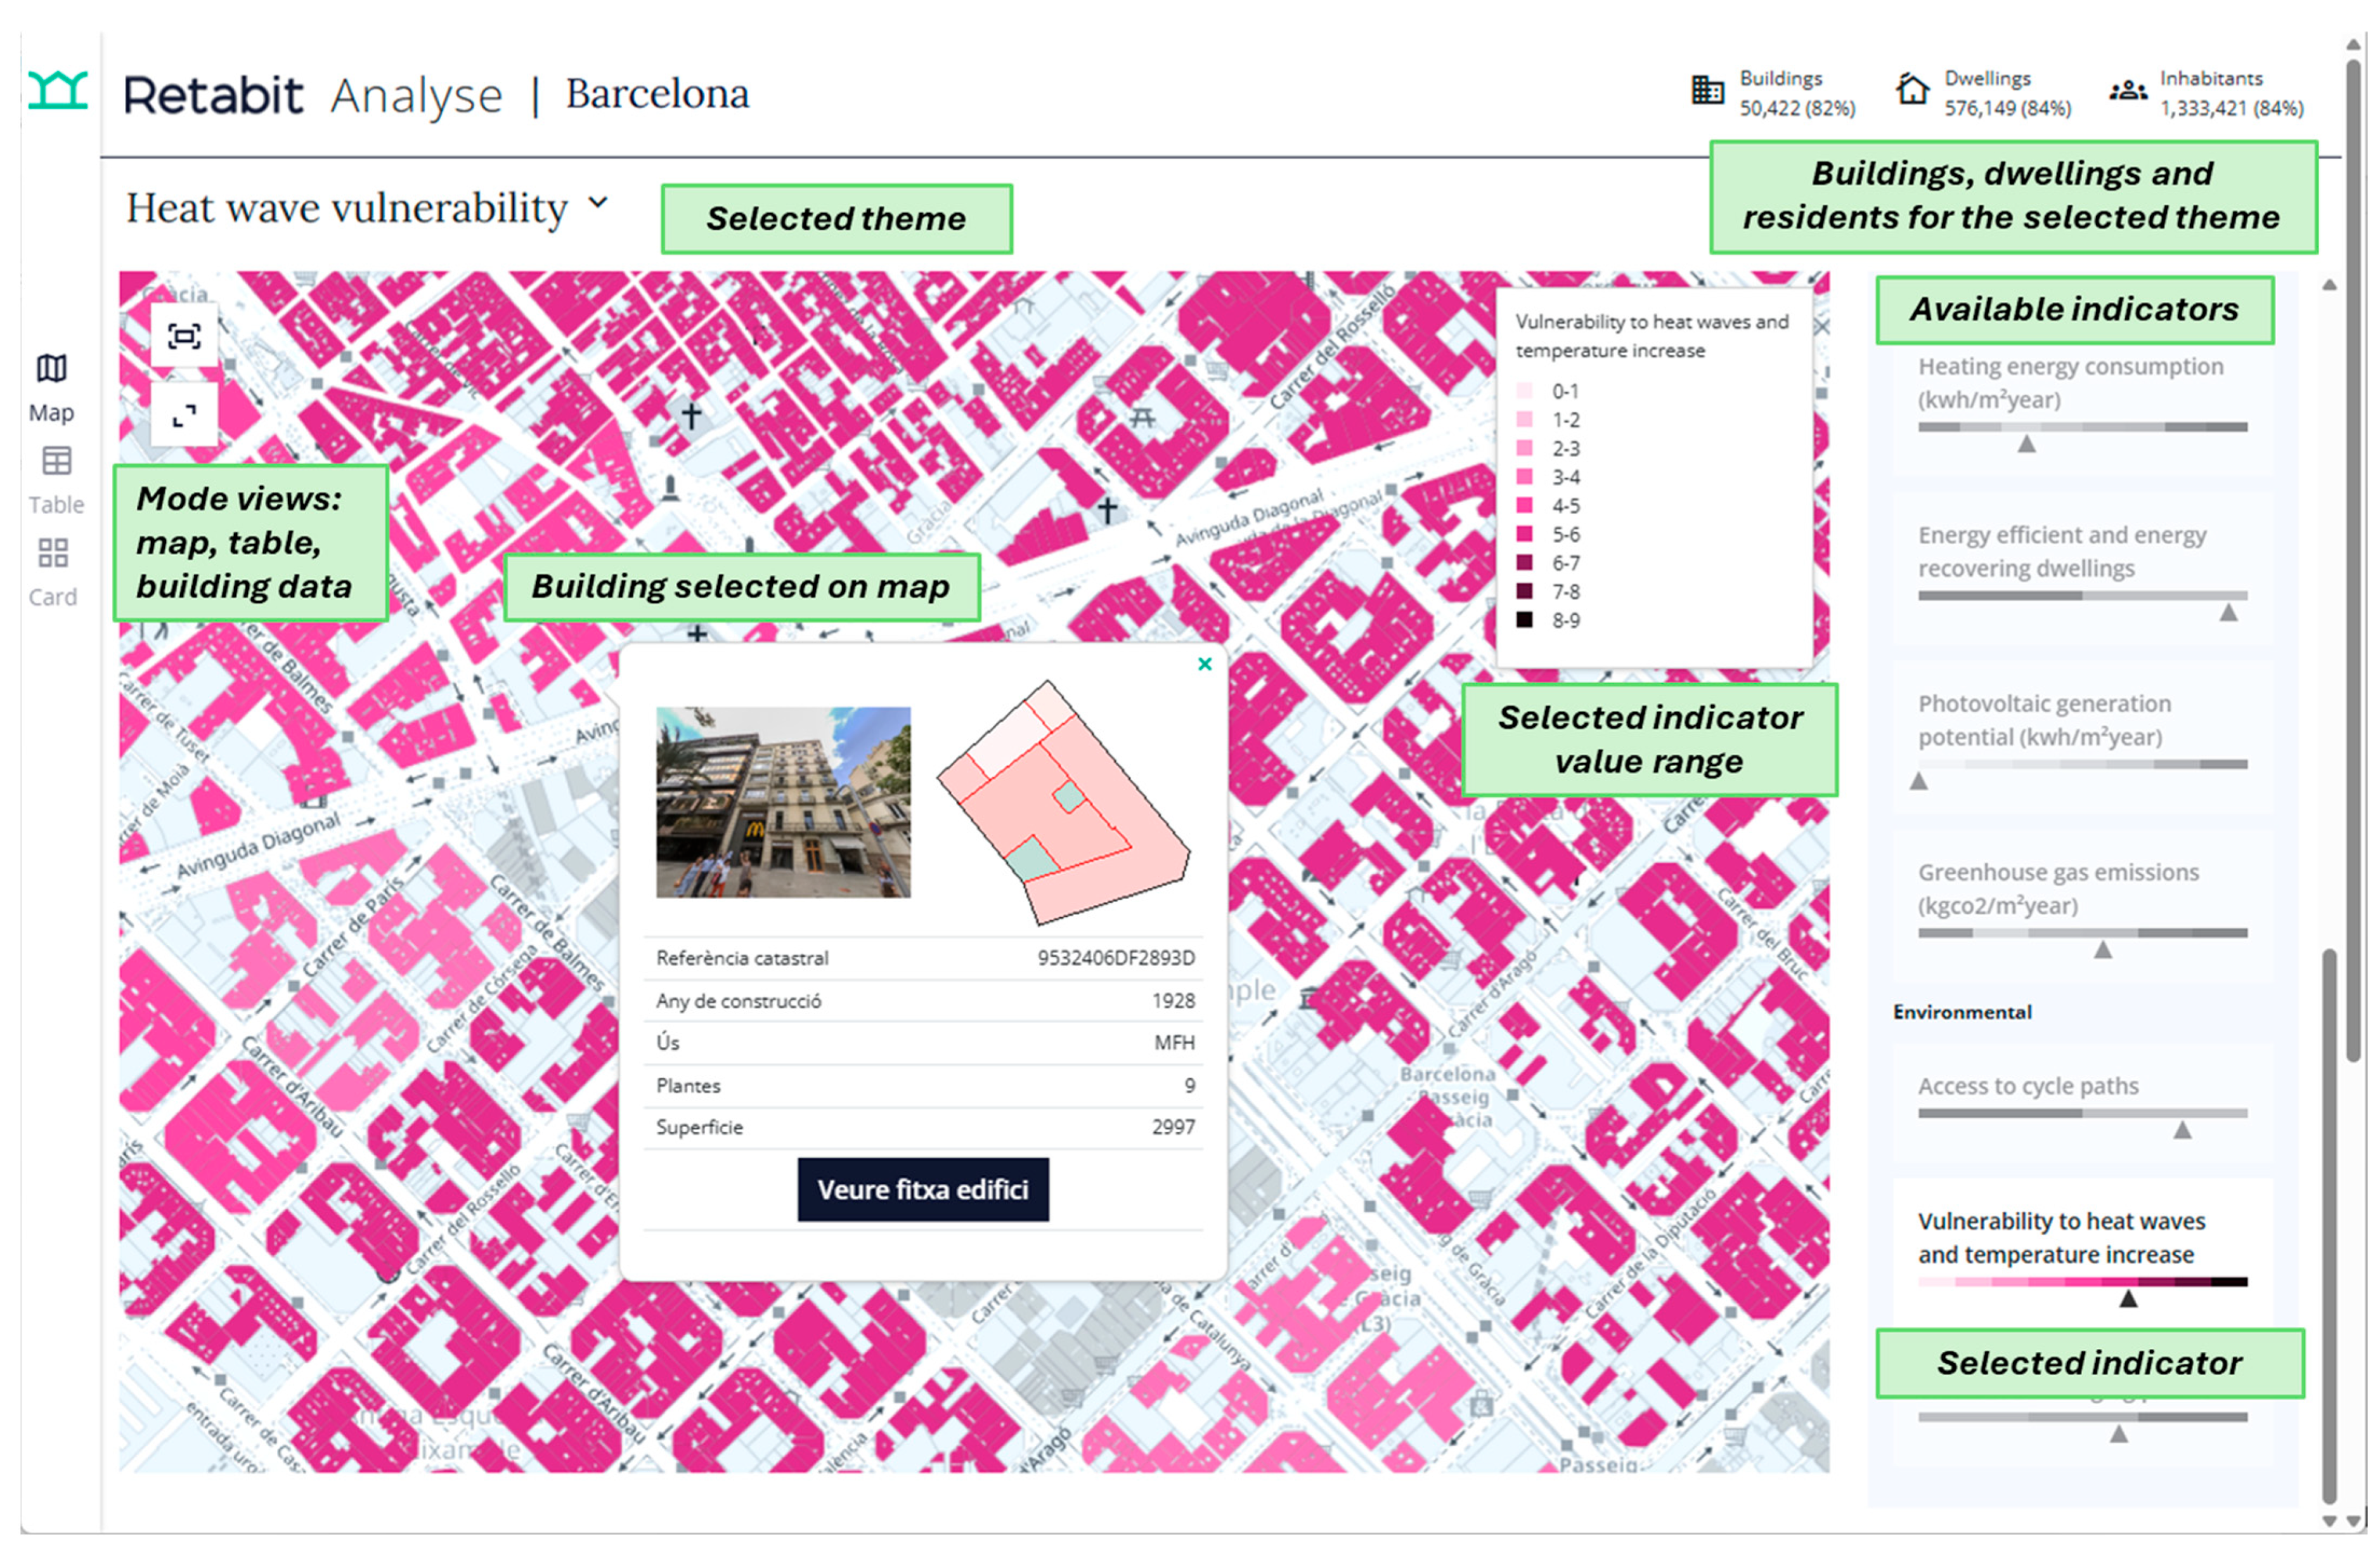Toggle fullscreen map button
Image resolution: width=2380 pixels, height=1550 pixels.
[184, 414]
